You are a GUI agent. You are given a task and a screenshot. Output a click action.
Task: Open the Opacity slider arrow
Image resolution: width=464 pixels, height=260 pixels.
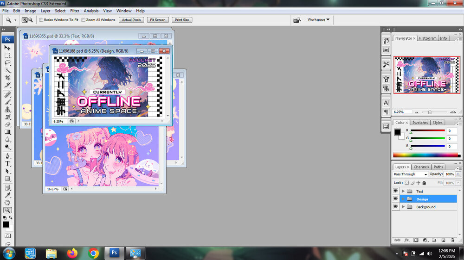click(458, 174)
